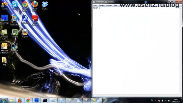Open the Action Center flag icon
The width and height of the screenshot is (183, 103).
coord(159,100)
